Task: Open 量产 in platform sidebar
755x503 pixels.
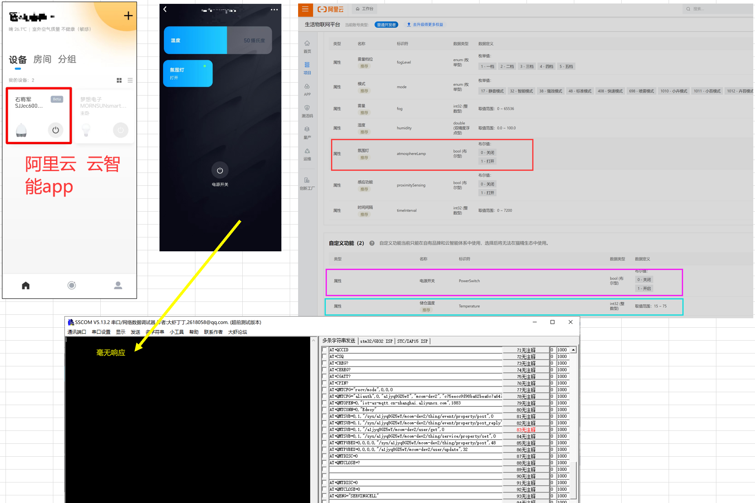Action: click(x=307, y=133)
